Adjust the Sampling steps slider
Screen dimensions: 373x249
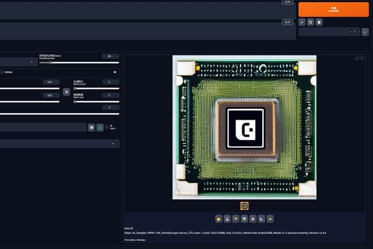click(79, 62)
